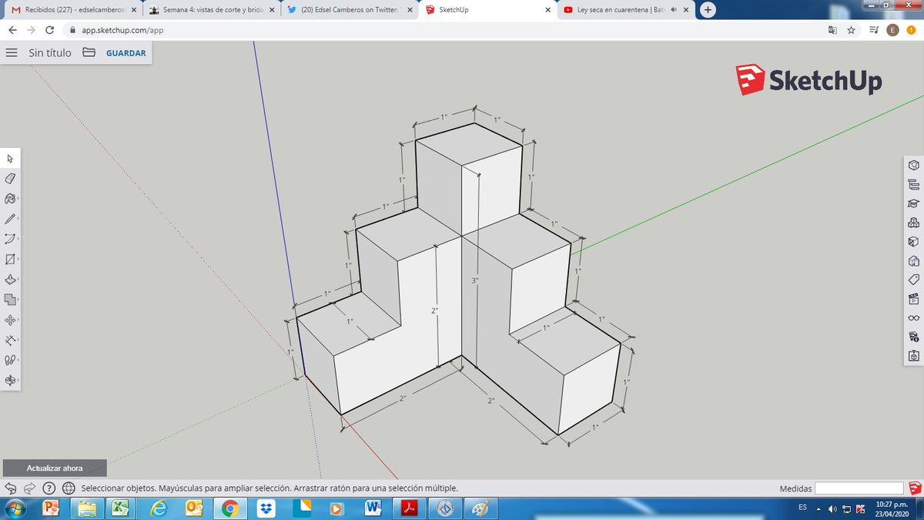Open the Entity Info panel
This screenshot has width=924, height=520.
pos(914,165)
